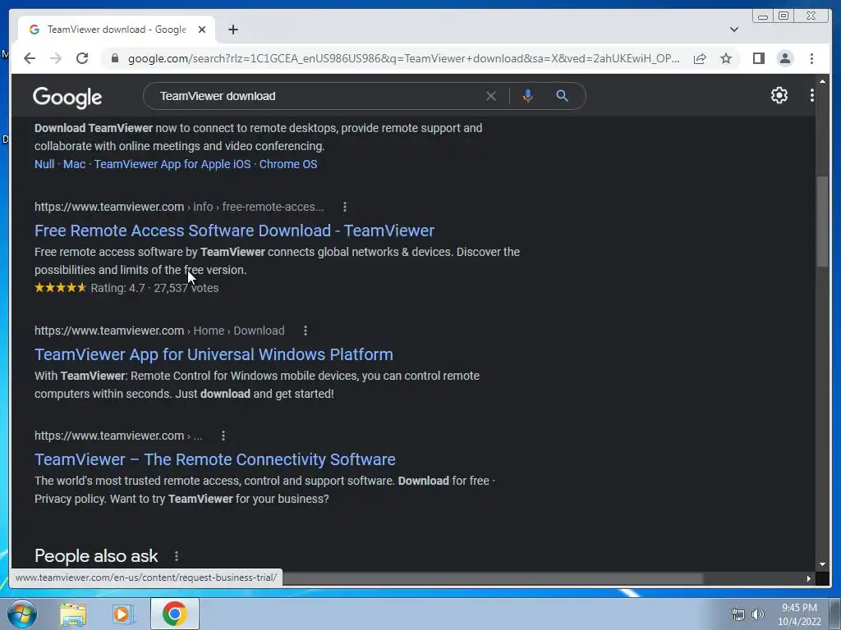Open the Chrome OS sitelink

288,164
